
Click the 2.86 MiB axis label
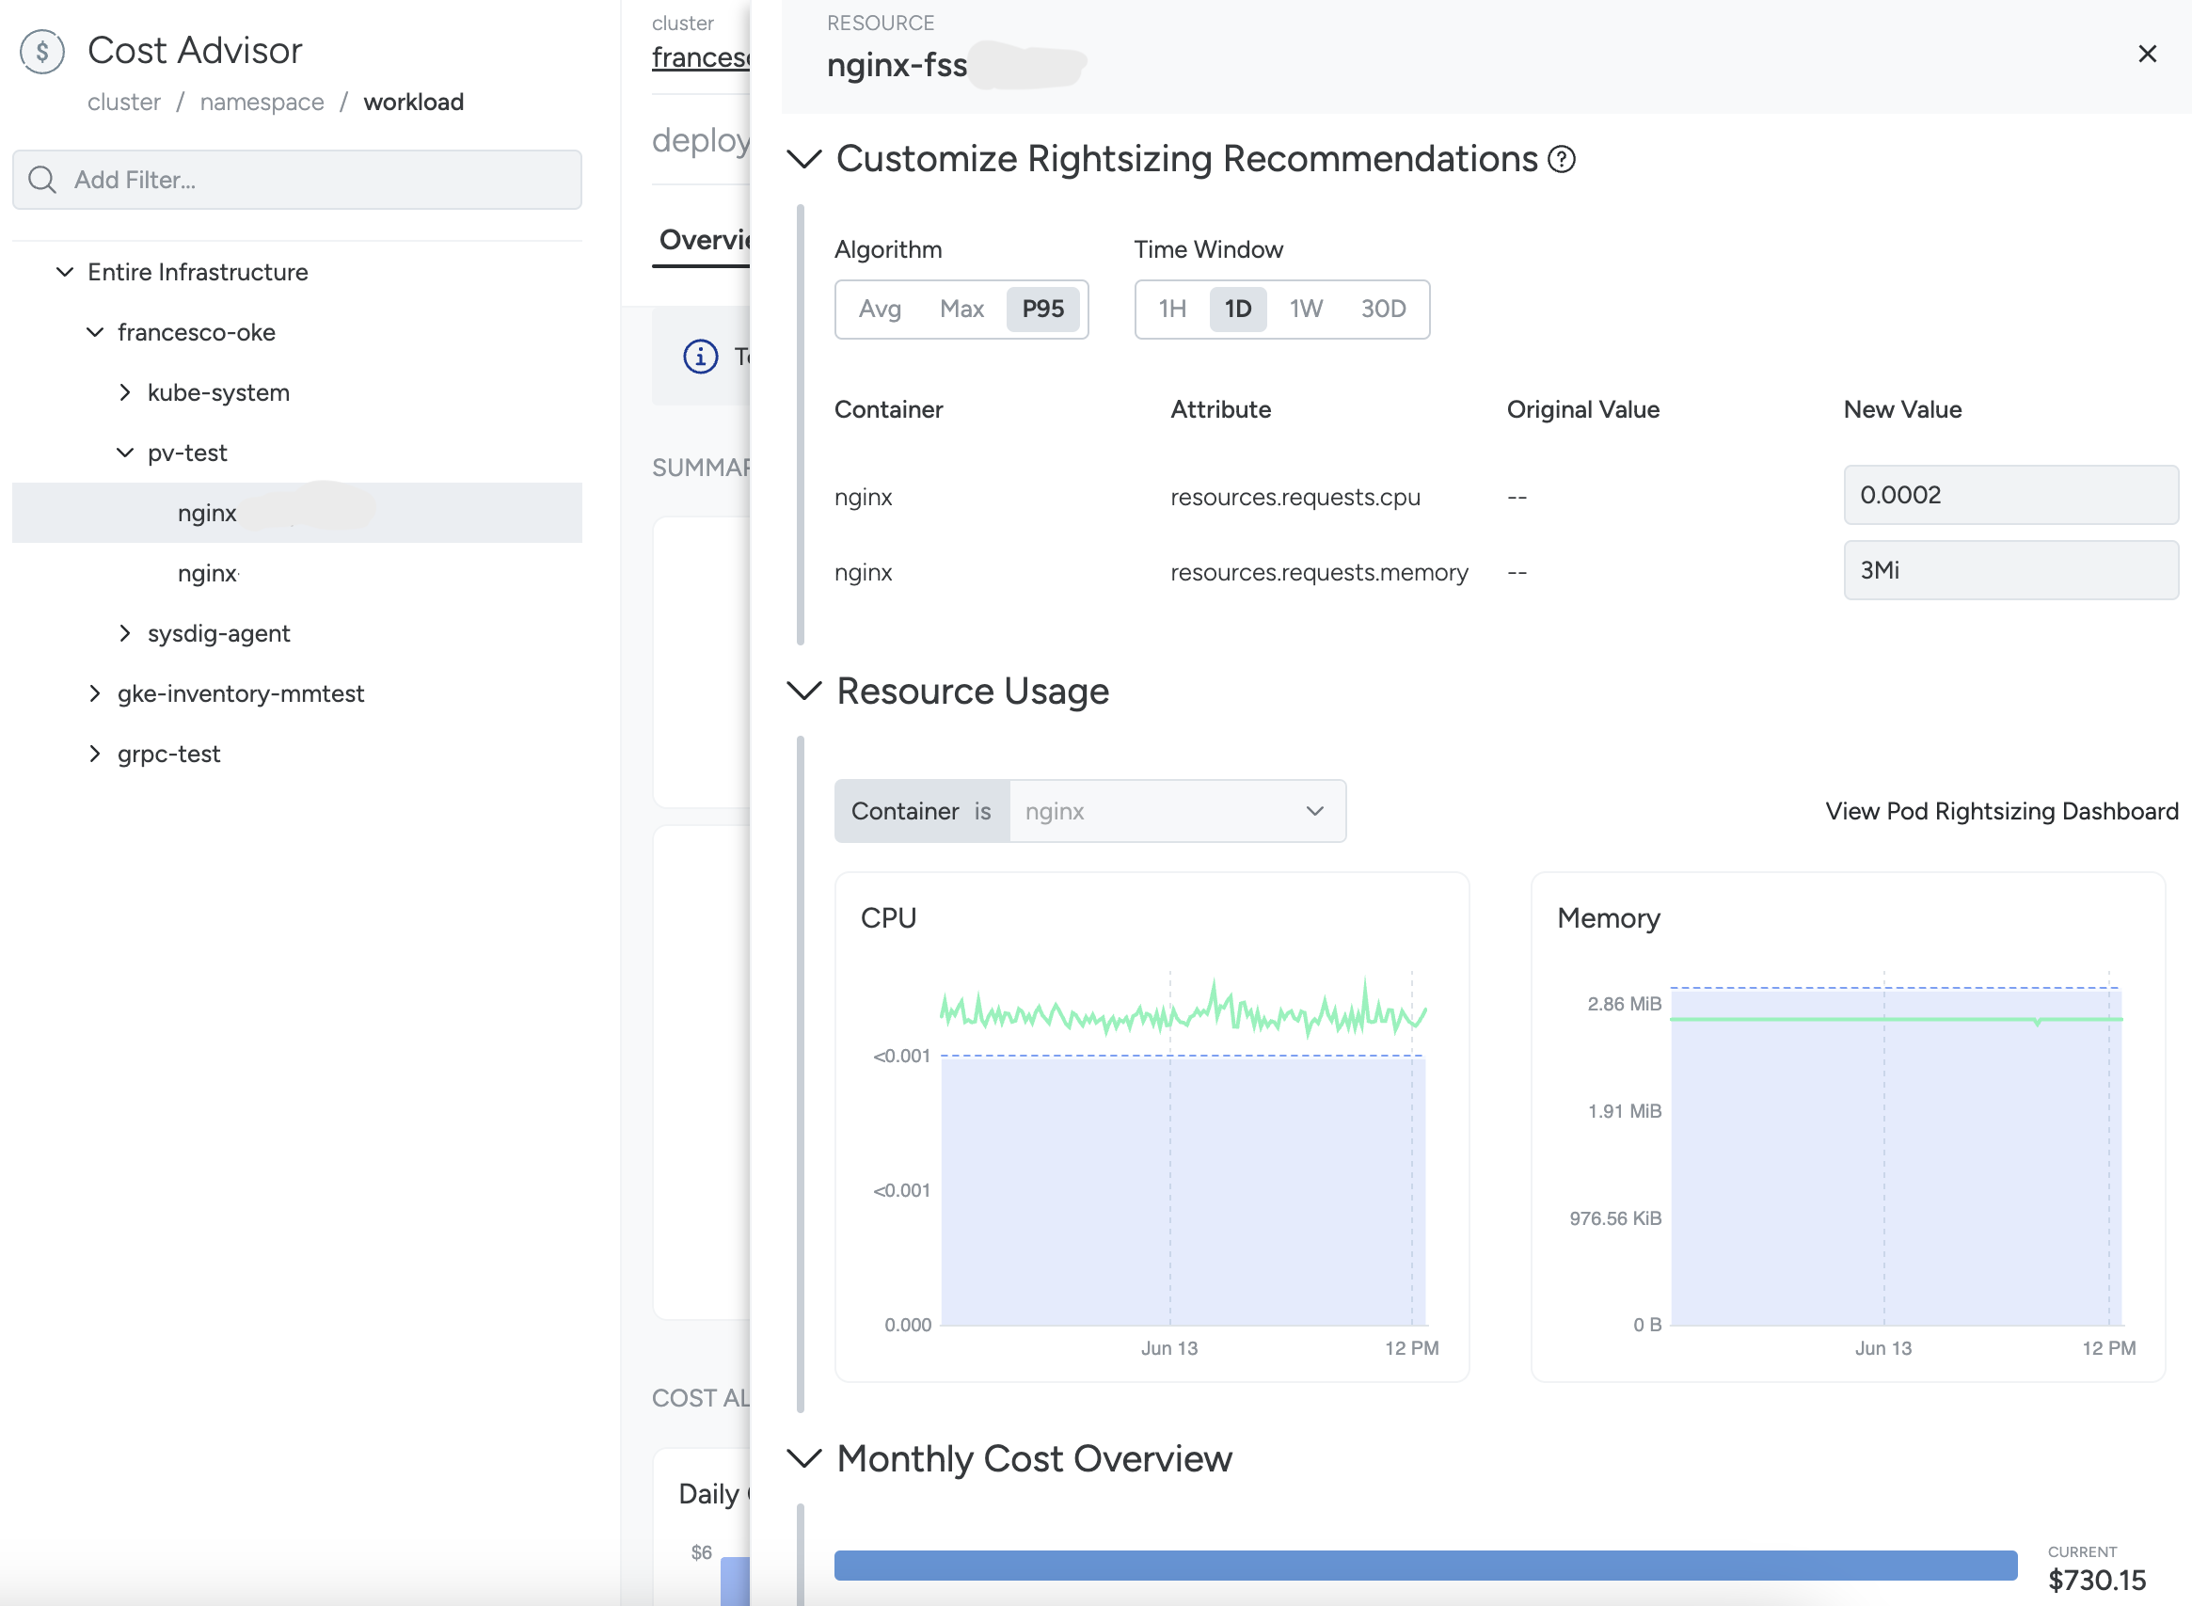[x=1624, y=1004]
